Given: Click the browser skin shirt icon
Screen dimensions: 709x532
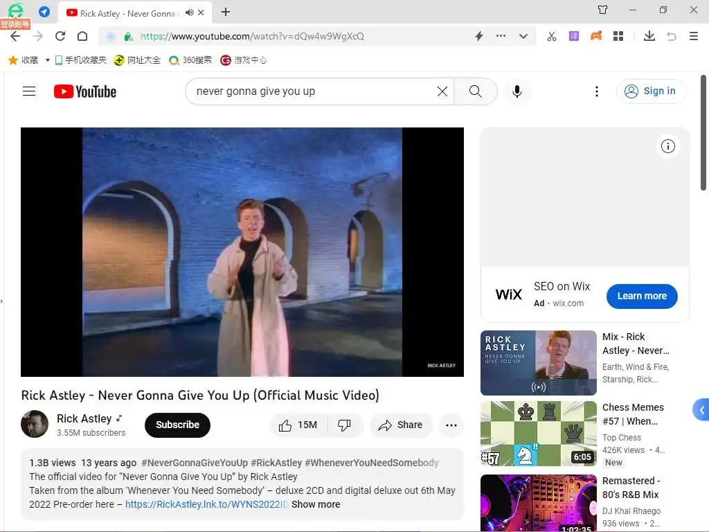Looking at the screenshot, I should [x=603, y=10].
